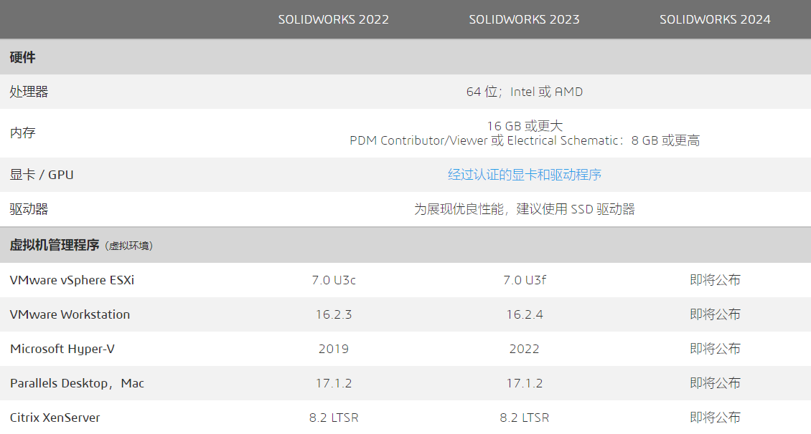Open the certified graphics cards and drivers link
This screenshot has width=811, height=434.
coord(525,175)
